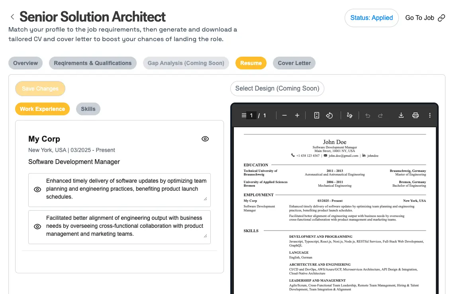Viewport: 455px width, 294px height.
Task: Rotate the PDF counterclockwise
Action: (329, 115)
